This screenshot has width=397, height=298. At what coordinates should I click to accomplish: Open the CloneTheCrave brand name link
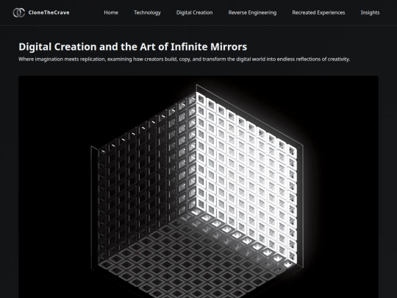(x=49, y=13)
